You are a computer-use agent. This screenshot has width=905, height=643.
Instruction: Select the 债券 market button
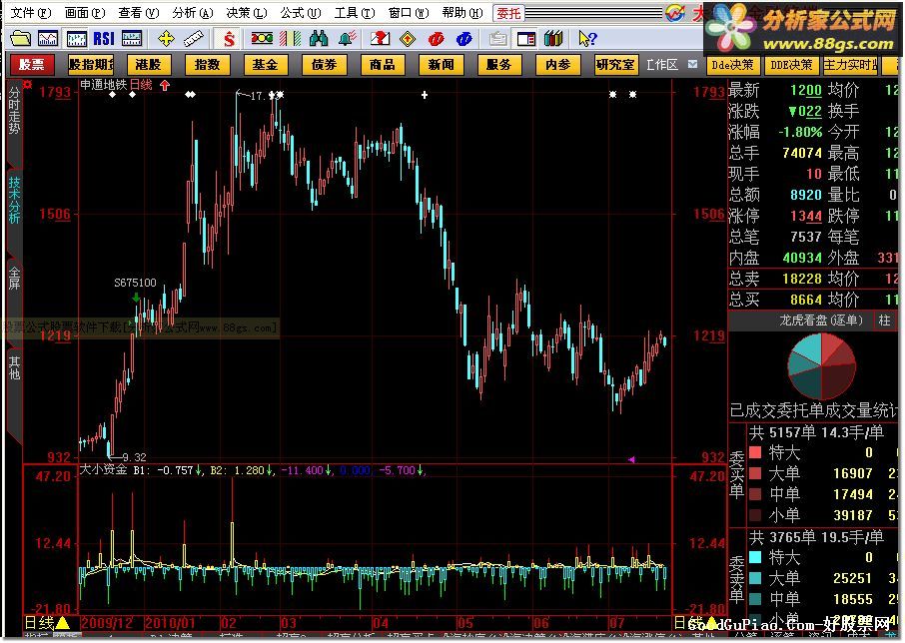[x=325, y=65]
